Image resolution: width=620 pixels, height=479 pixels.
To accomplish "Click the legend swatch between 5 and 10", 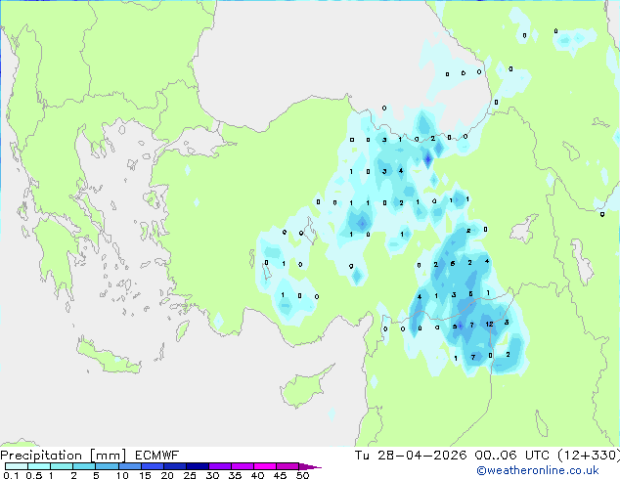I will point(107,466).
